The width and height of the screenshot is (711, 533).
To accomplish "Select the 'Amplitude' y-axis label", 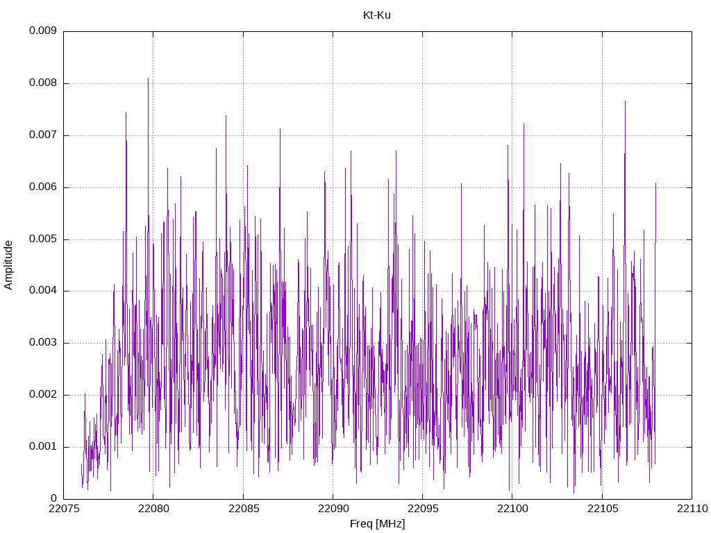I will click(x=8, y=265).
